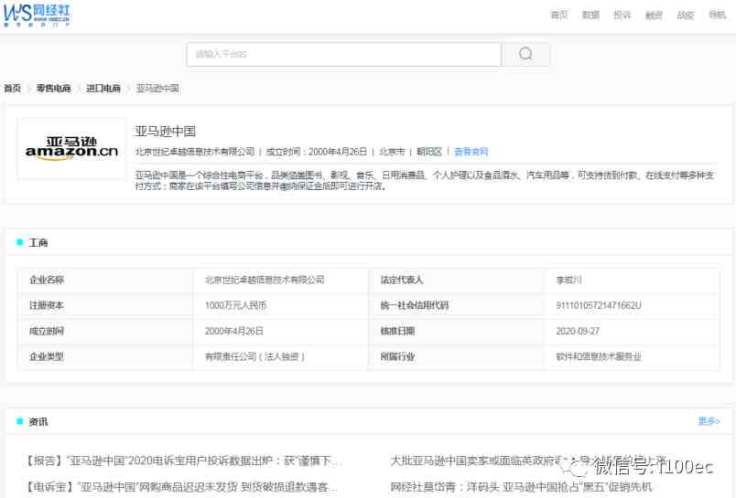Open 战投 in the top navigation
736x498 pixels.
coord(686,16)
